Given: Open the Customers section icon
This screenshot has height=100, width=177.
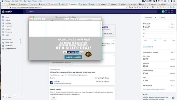Looking at the screenshot, I should 3,26.
